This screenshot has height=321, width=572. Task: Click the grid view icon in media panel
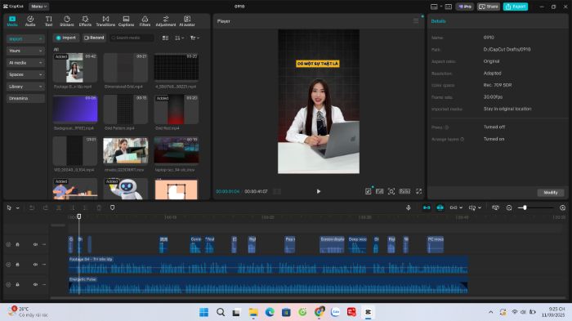click(165, 38)
